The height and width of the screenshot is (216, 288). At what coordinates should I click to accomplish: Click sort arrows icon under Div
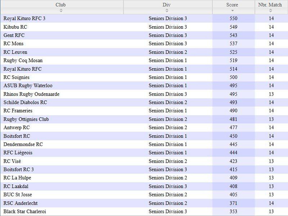click(167, 11)
